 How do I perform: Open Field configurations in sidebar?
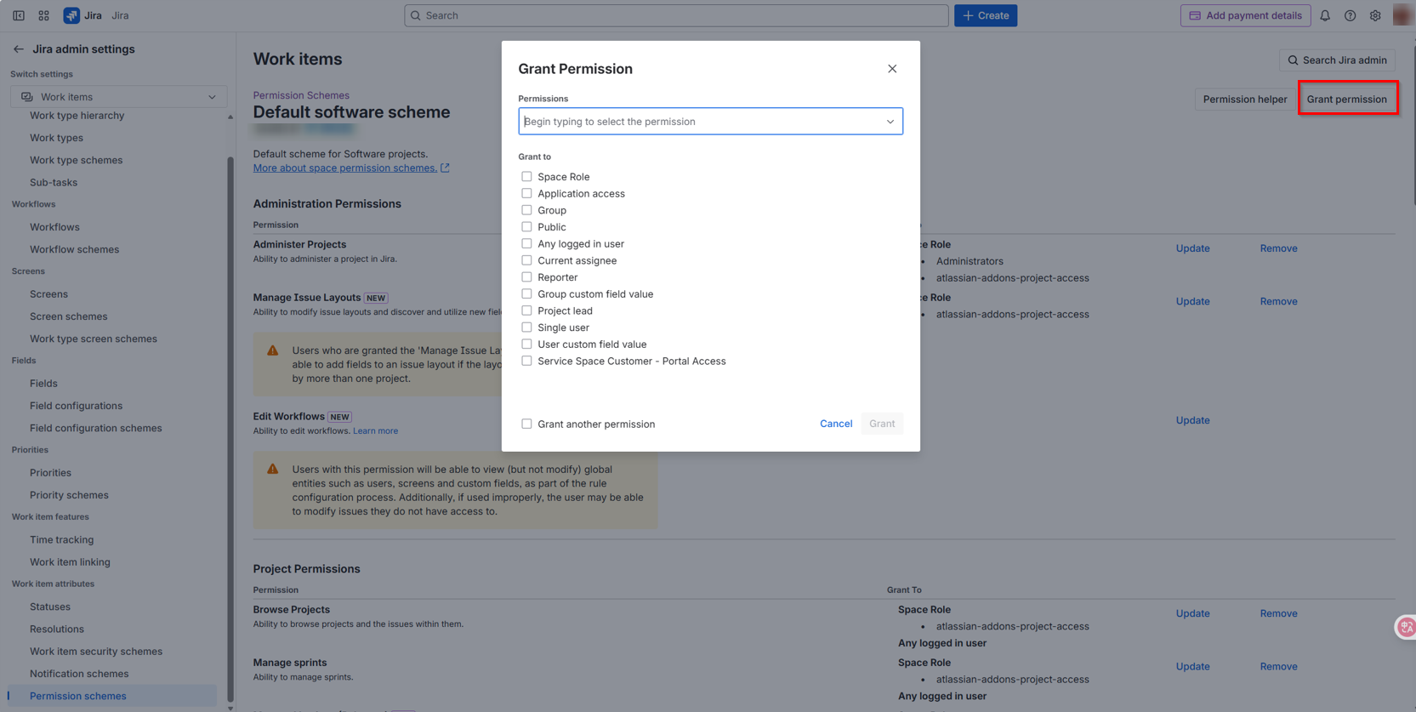(76, 406)
